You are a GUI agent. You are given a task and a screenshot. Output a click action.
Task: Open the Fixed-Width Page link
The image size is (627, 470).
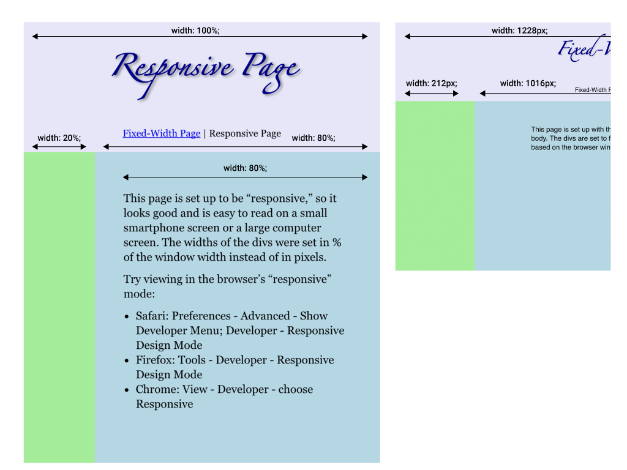point(161,133)
